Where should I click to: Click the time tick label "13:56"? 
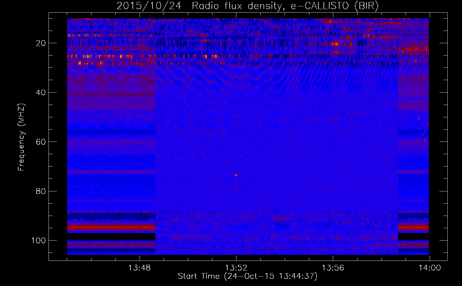(333, 268)
